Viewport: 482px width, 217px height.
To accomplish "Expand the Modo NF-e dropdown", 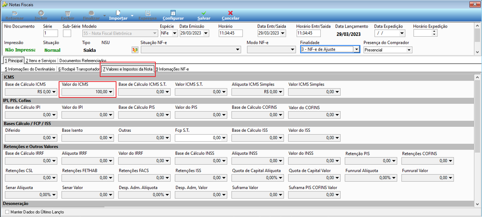I will pos(292,50).
